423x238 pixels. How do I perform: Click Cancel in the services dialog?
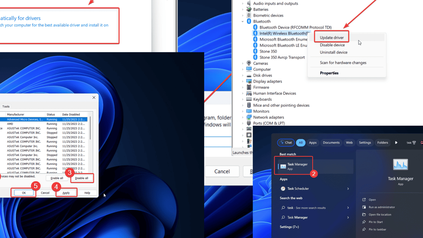click(x=45, y=193)
